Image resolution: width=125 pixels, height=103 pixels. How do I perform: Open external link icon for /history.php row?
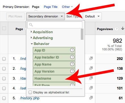(91, 98)
